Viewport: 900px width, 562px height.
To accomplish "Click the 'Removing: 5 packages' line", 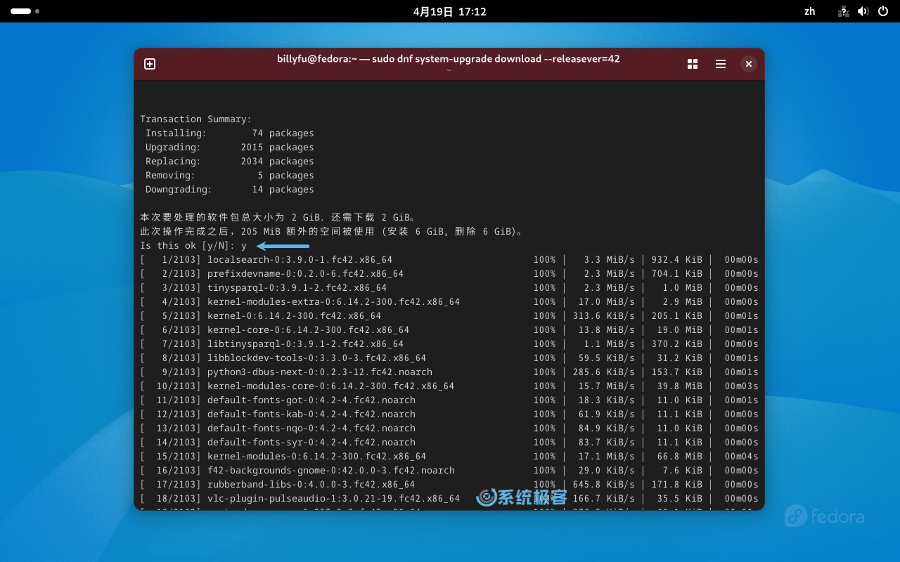I will pyautogui.click(x=230, y=175).
